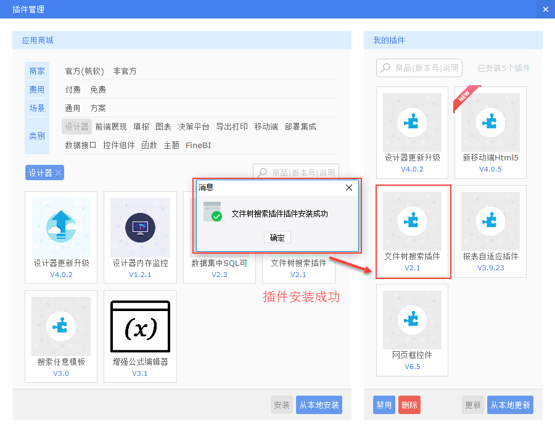Select the 控件组件 category
The width and height of the screenshot is (555, 432).
point(118,145)
